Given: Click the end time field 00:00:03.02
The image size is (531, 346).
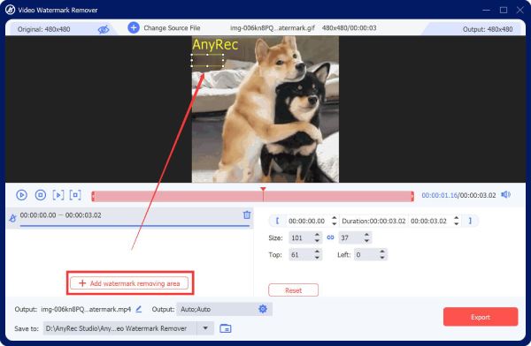Looking at the screenshot, I should click(x=428, y=221).
